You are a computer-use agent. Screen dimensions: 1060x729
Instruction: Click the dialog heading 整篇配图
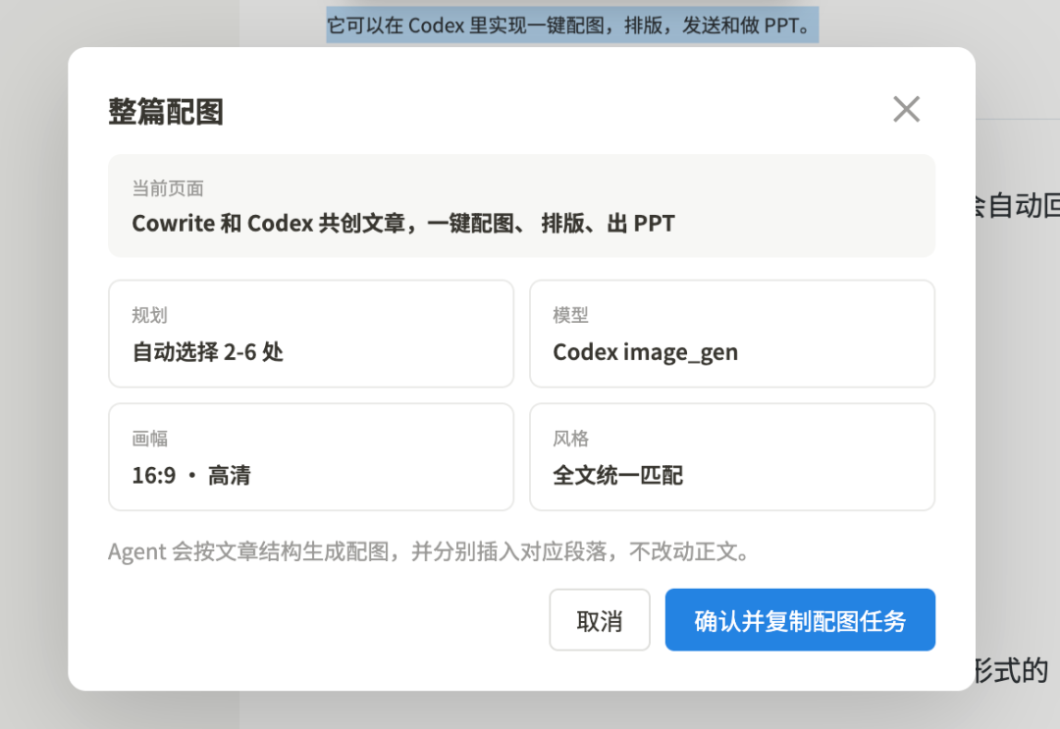click(x=166, y=112)
